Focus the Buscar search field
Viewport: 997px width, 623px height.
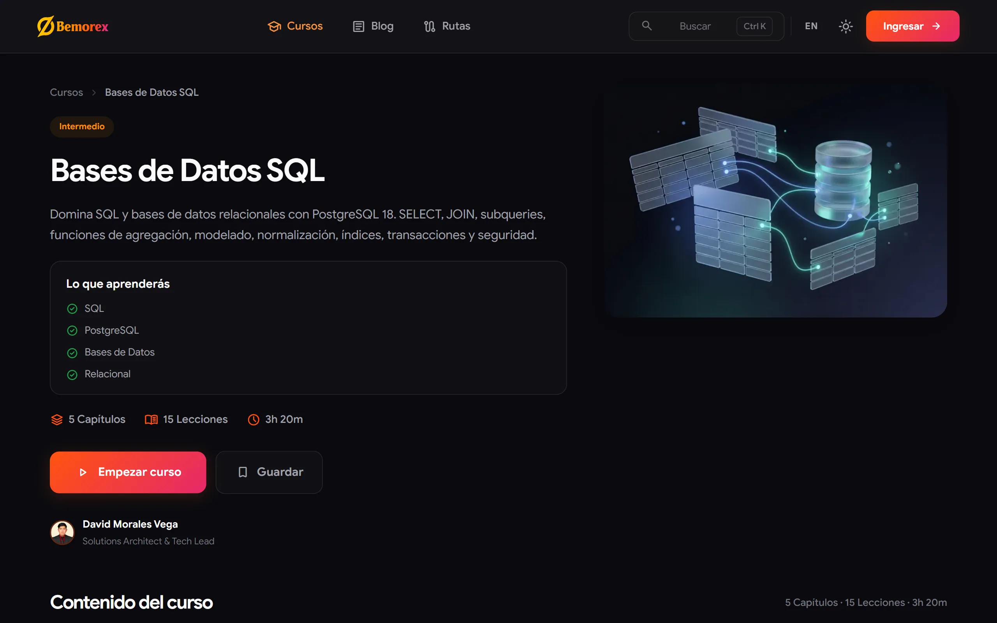[x=706, y=26]
